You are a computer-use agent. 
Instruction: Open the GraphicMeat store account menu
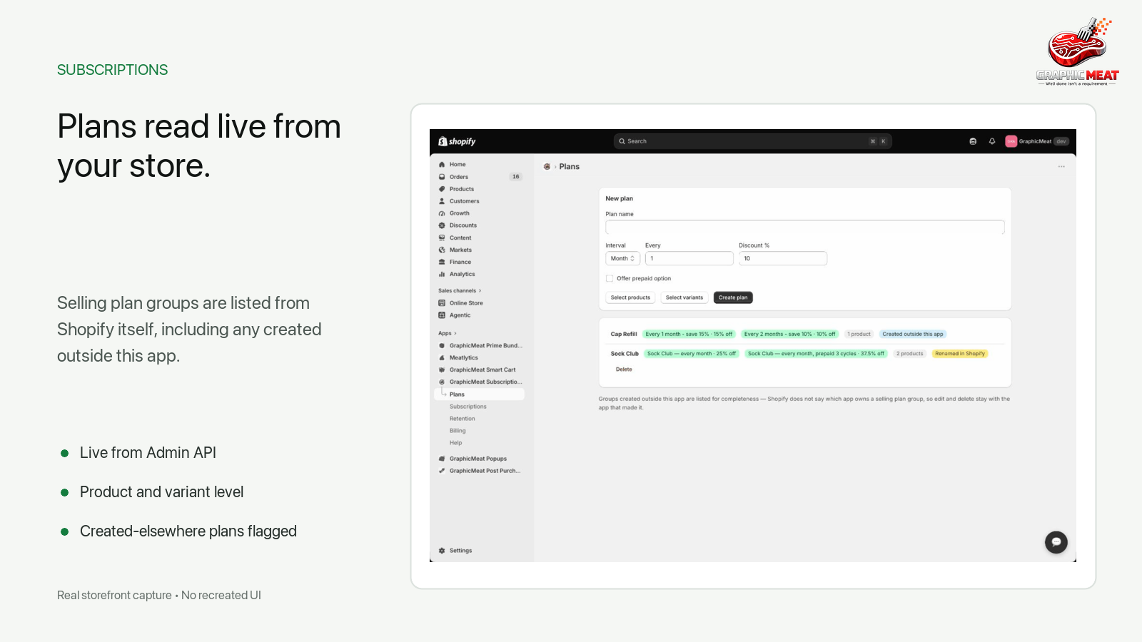pyautogui.click(x=1037, y=141)
